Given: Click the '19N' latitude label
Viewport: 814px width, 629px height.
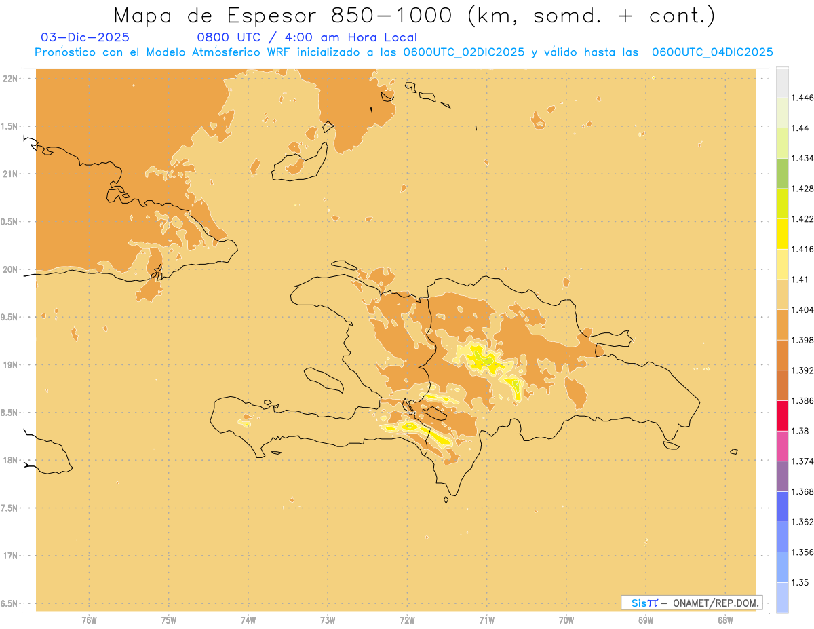Looking at the screenshot, I should click(x=10, y=365).
